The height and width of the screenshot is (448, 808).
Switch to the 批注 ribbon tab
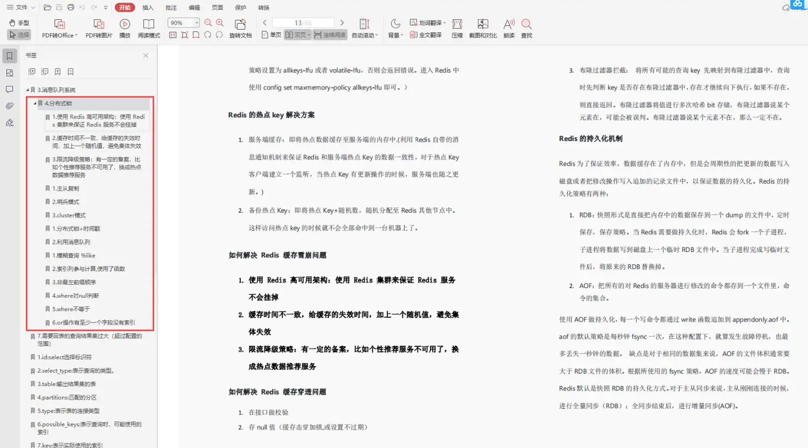coord(171,8)
